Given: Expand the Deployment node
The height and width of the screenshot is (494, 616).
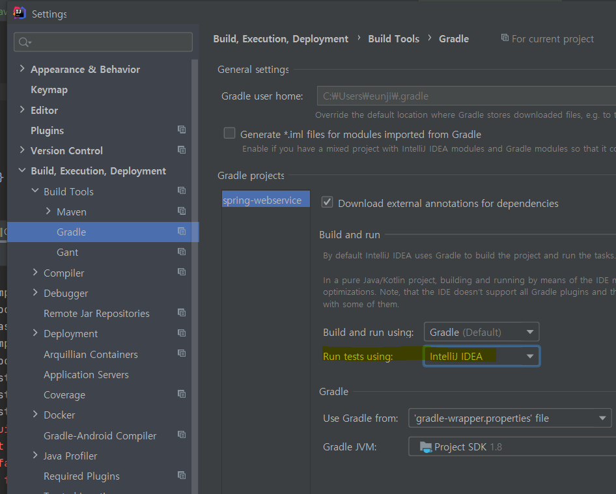Looking at the screenshot, I should (35, 333).
